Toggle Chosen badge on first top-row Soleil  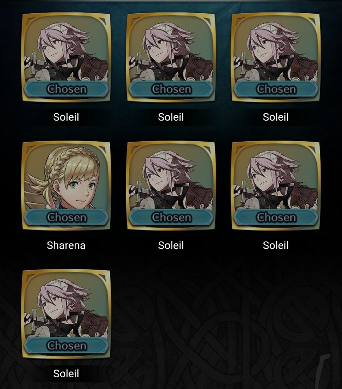[x=66, y=89]
